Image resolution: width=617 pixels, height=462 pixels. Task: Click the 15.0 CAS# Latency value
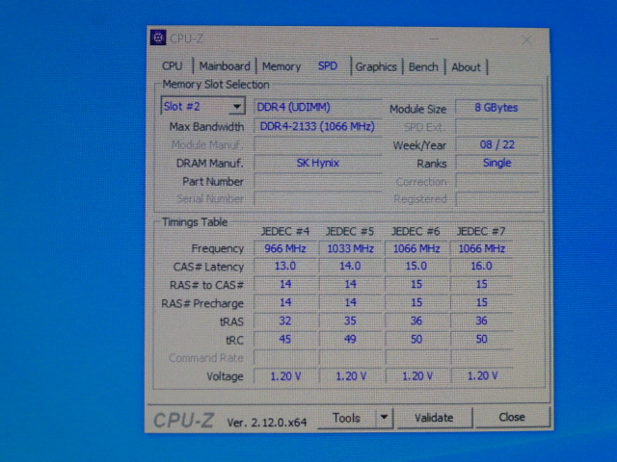coord(416,266)
